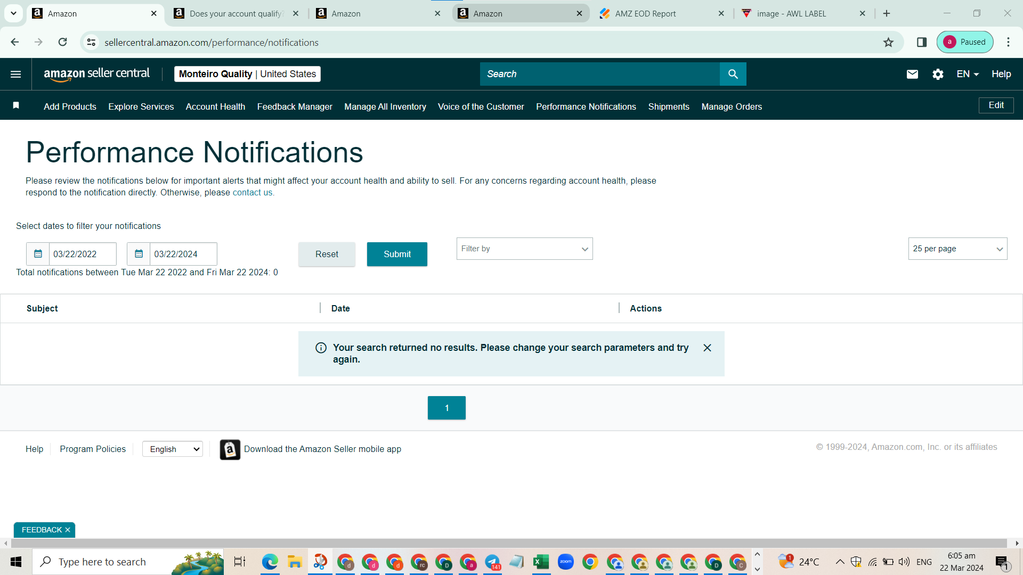The height and width of the screenshot is (575, 1023).
Task: Switch to the image - AWL LABEL tab
Action: (x=803, y=13)
